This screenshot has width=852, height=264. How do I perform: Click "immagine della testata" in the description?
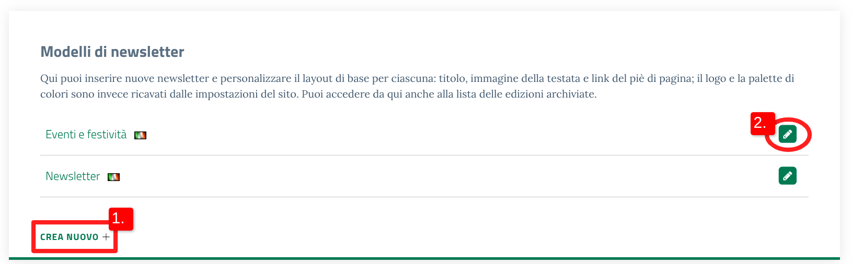tap(525, 79)
